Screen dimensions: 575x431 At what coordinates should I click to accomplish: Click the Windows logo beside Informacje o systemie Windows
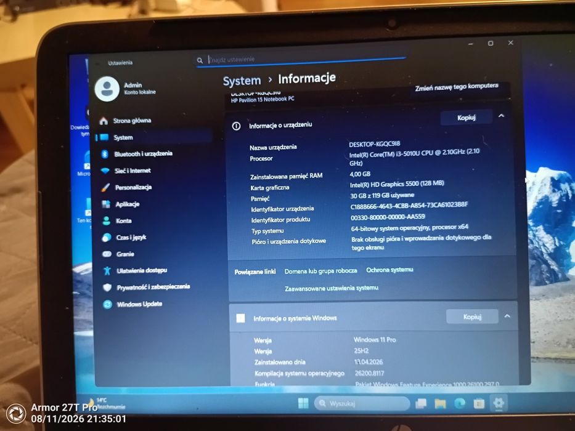(240, 318)
